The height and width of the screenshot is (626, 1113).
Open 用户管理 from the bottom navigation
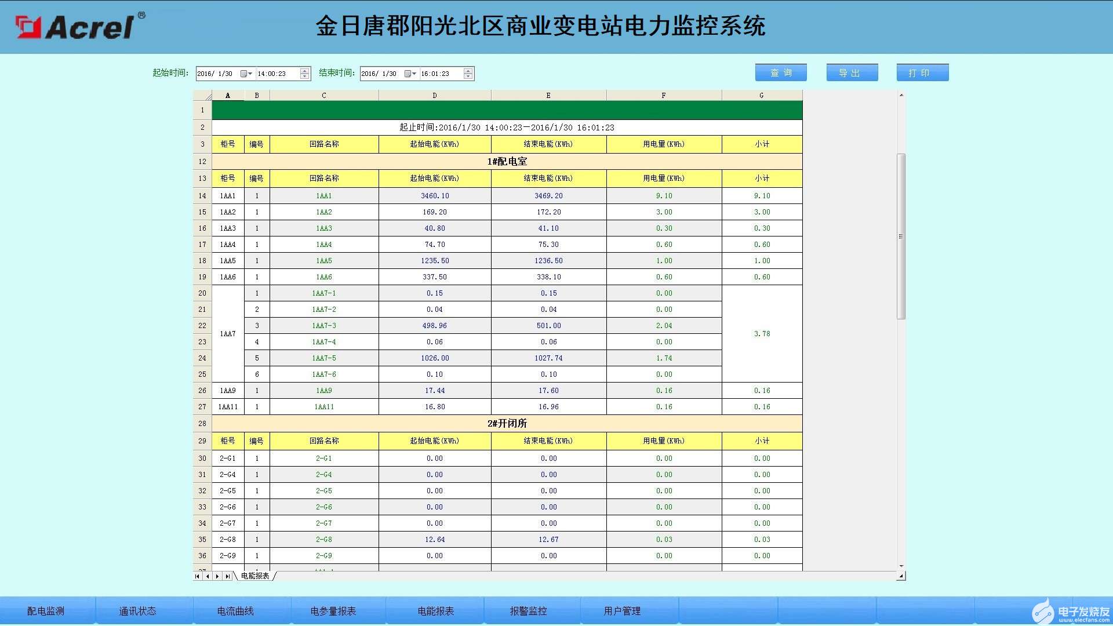click(x=622, y=610)
